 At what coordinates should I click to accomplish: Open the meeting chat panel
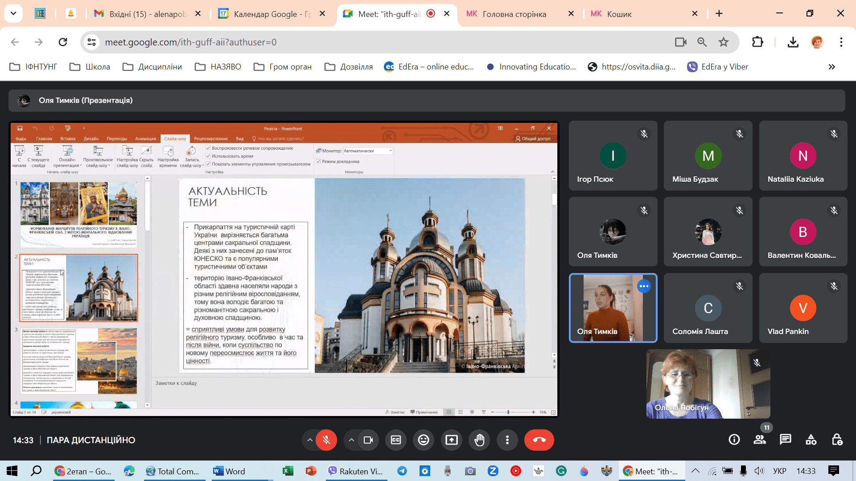[786, 440]
